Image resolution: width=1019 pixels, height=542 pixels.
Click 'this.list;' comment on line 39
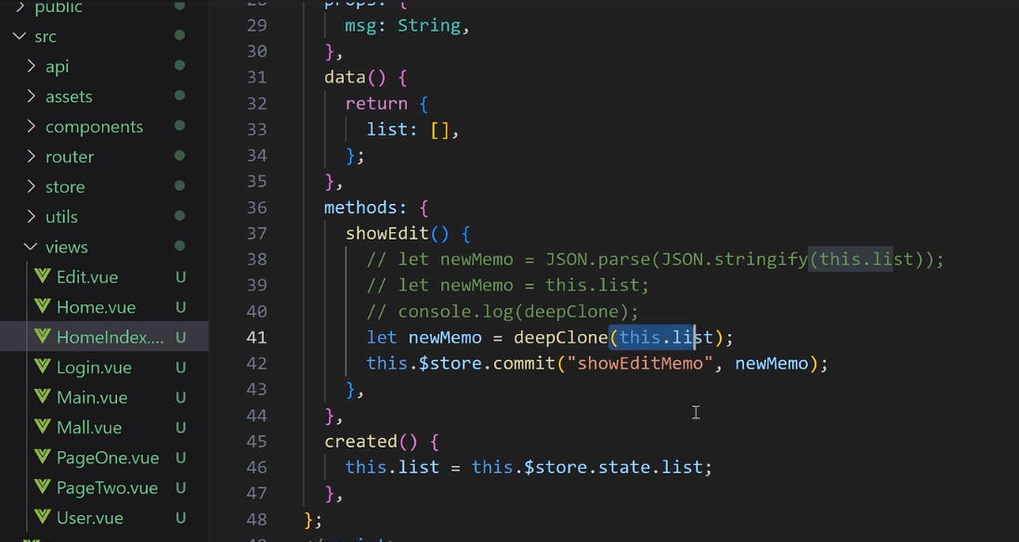point(596,286)
